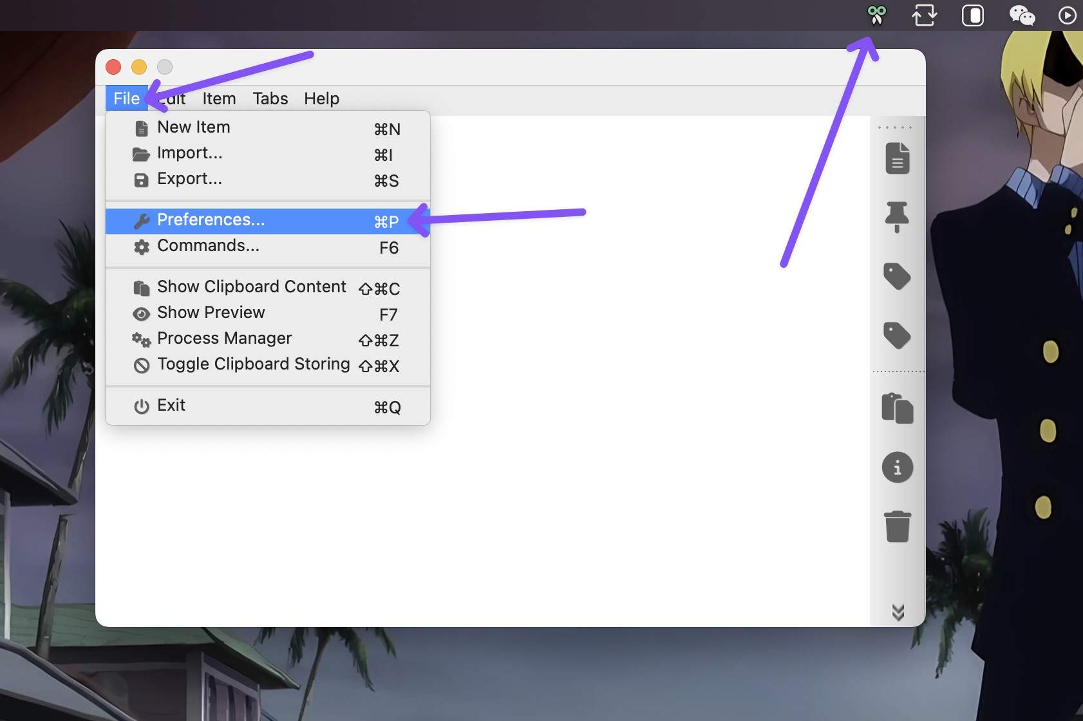This screenshot has width=1083, height=721.
Task: Expand sidebar using double chevron arrow
Action: point(898,612)
